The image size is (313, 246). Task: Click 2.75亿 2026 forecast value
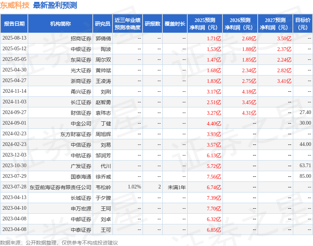(x=249, y=81)
